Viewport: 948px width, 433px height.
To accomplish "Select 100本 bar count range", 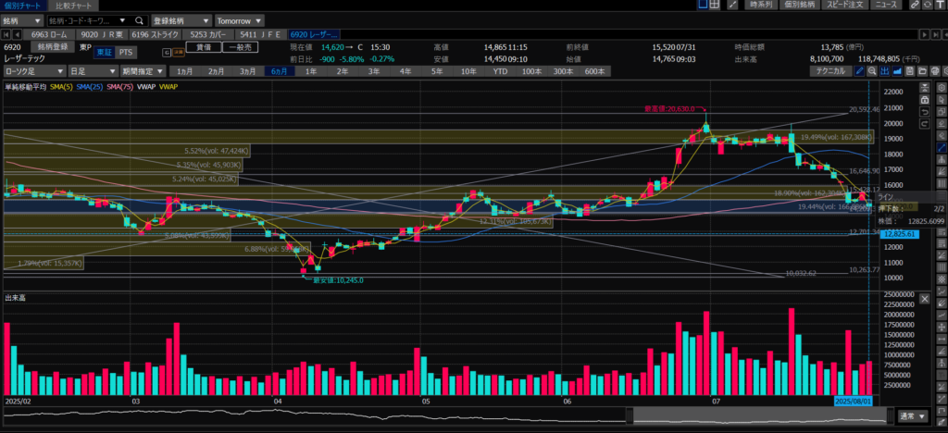I will coord(531,71).
